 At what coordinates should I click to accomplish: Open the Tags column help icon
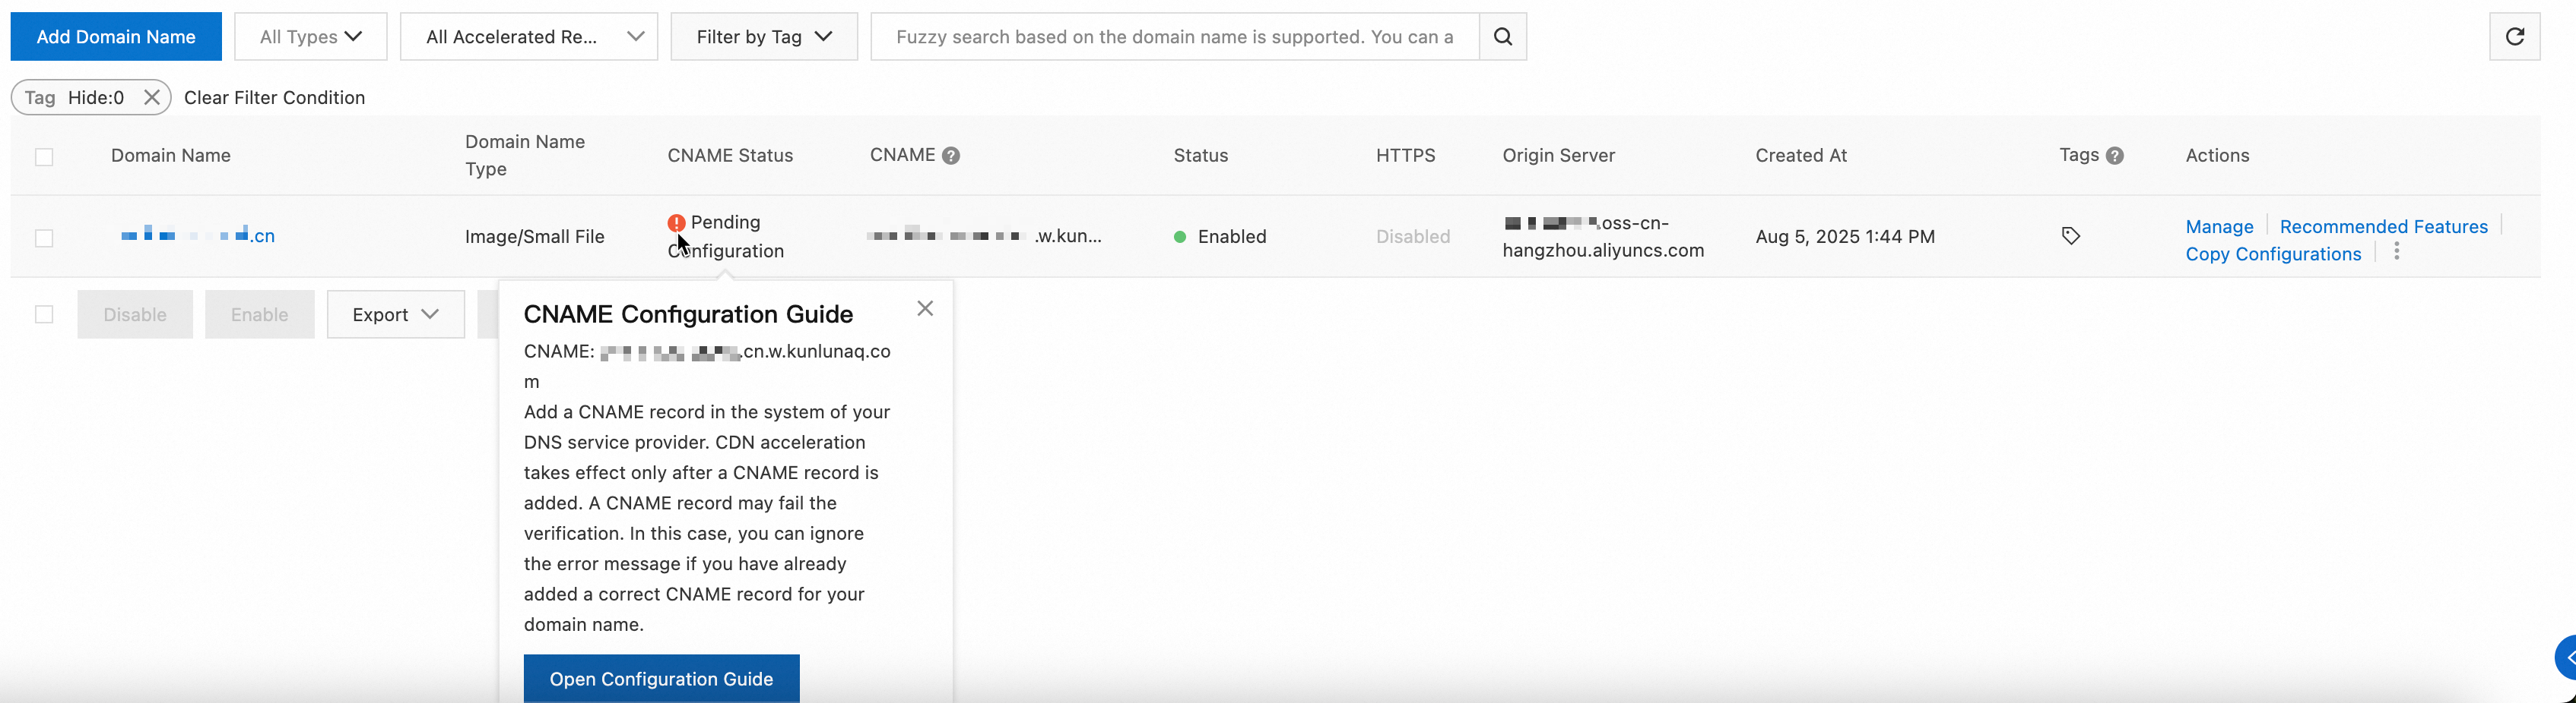2114,156
